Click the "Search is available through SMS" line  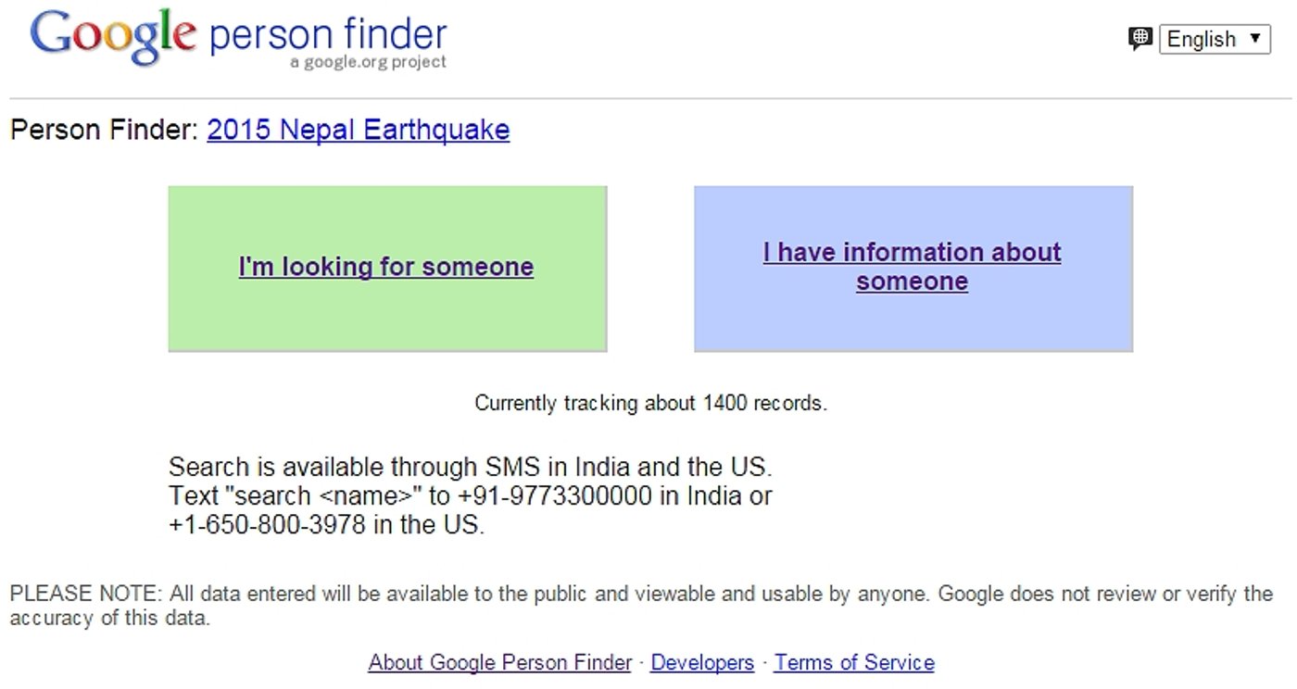click(470, 466)
